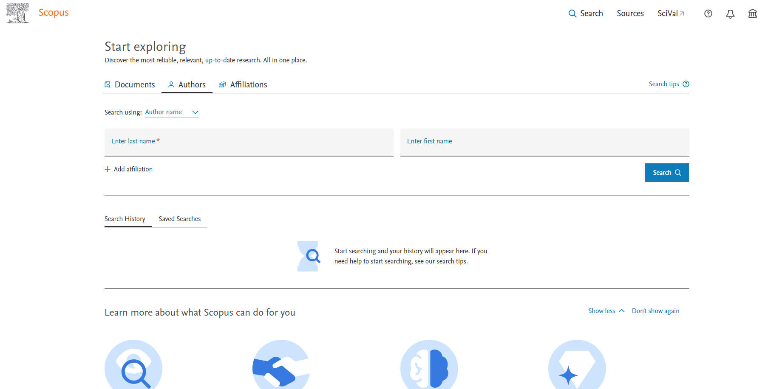Click the search tips link in history message
The image size is (765, 389).
coord(451,261)
